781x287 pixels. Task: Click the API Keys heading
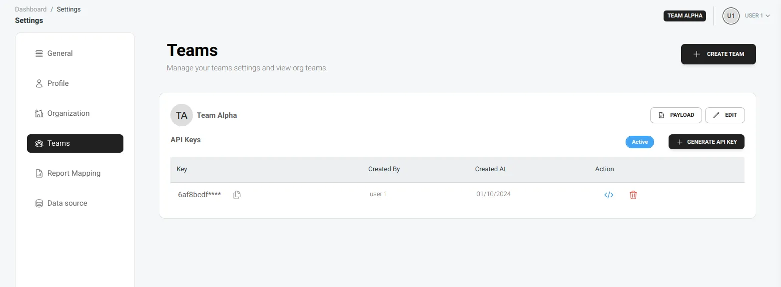[x=185, y=140]
